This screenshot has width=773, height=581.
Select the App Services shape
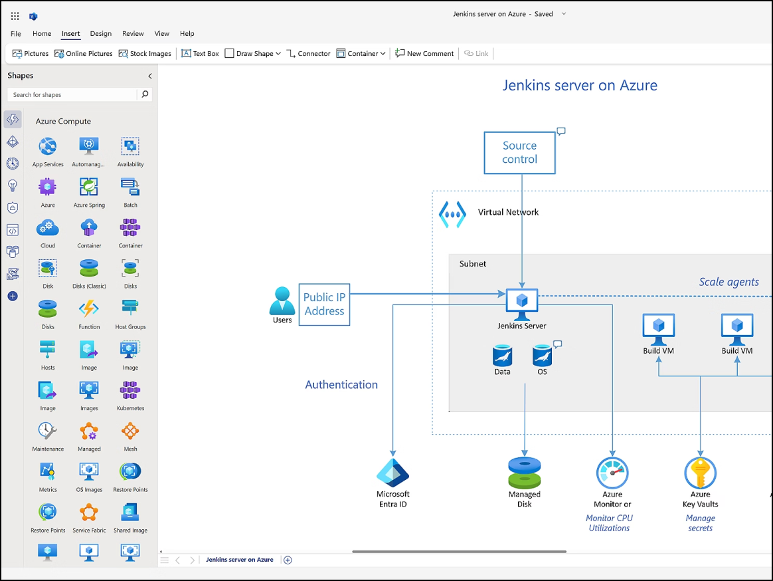click(x=48, y=152)
